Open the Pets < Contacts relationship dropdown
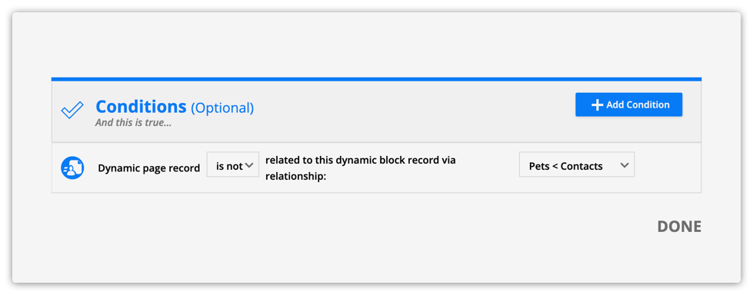Screen dimensions: 753x295 coord(577,164)
